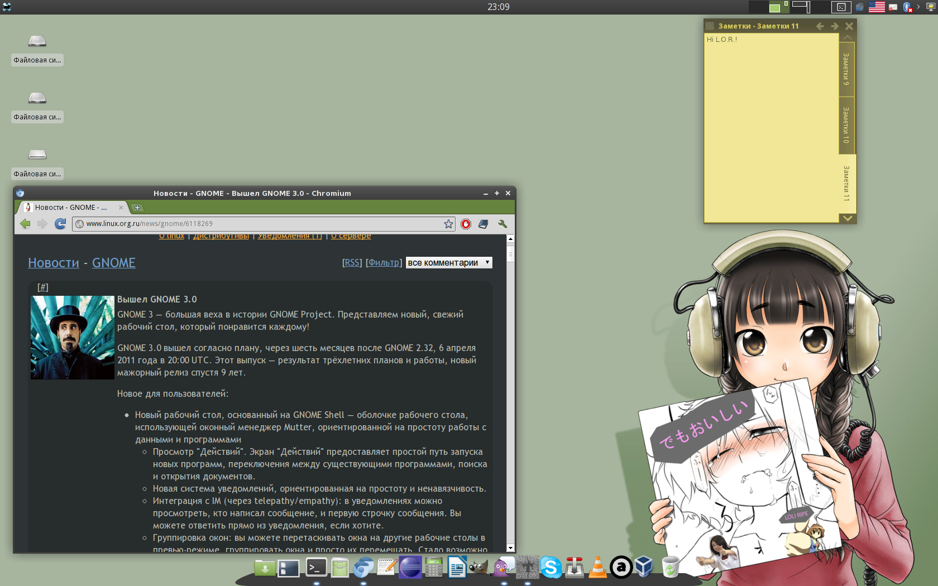The image size is (938, 586).
Task: Open the Уведомления link
Action: click(290, 237)
